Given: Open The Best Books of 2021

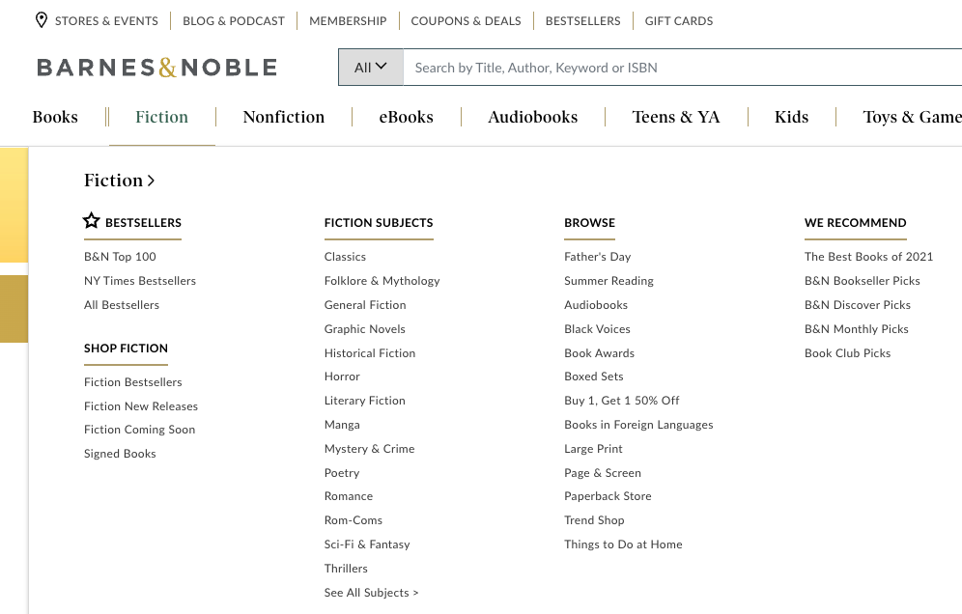Looking at the screenshot, I should point(868,257).
